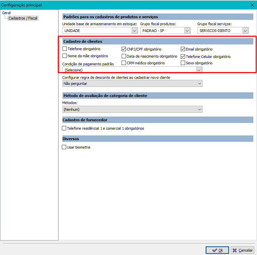Enable Sexo obrigatório checkbox

click(x=183, y=63)
